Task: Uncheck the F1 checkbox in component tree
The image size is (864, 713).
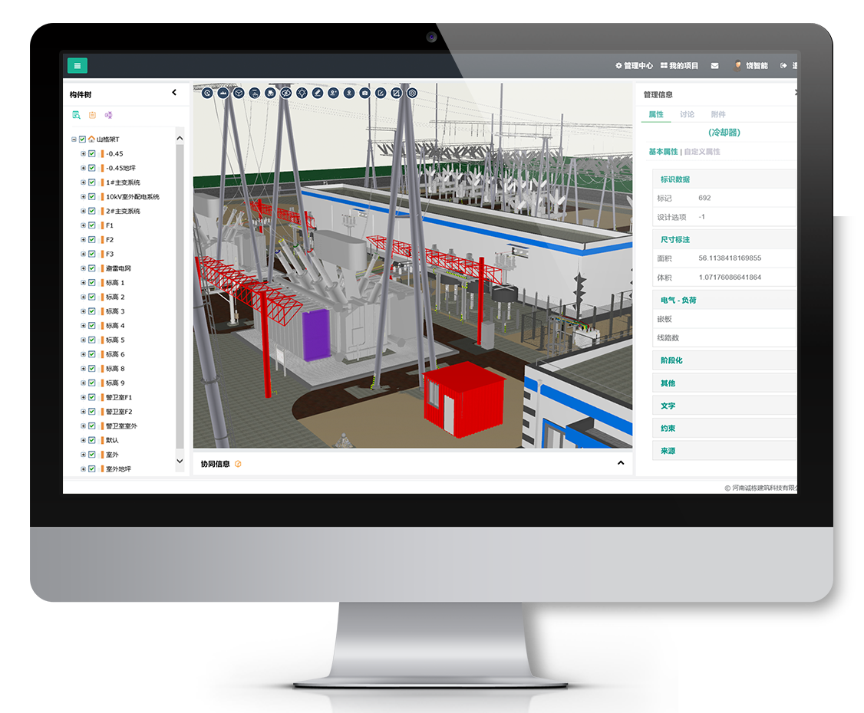Action: (92, 225)
